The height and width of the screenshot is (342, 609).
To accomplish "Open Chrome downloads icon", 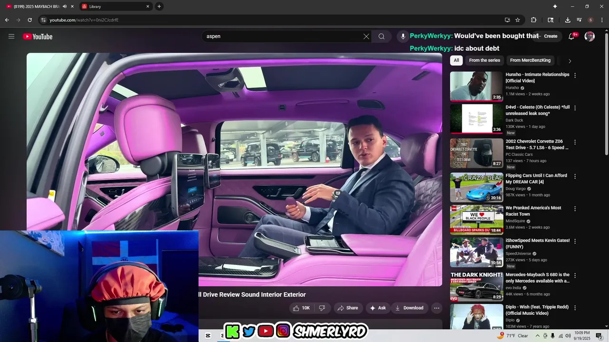I will pos(568,20).
